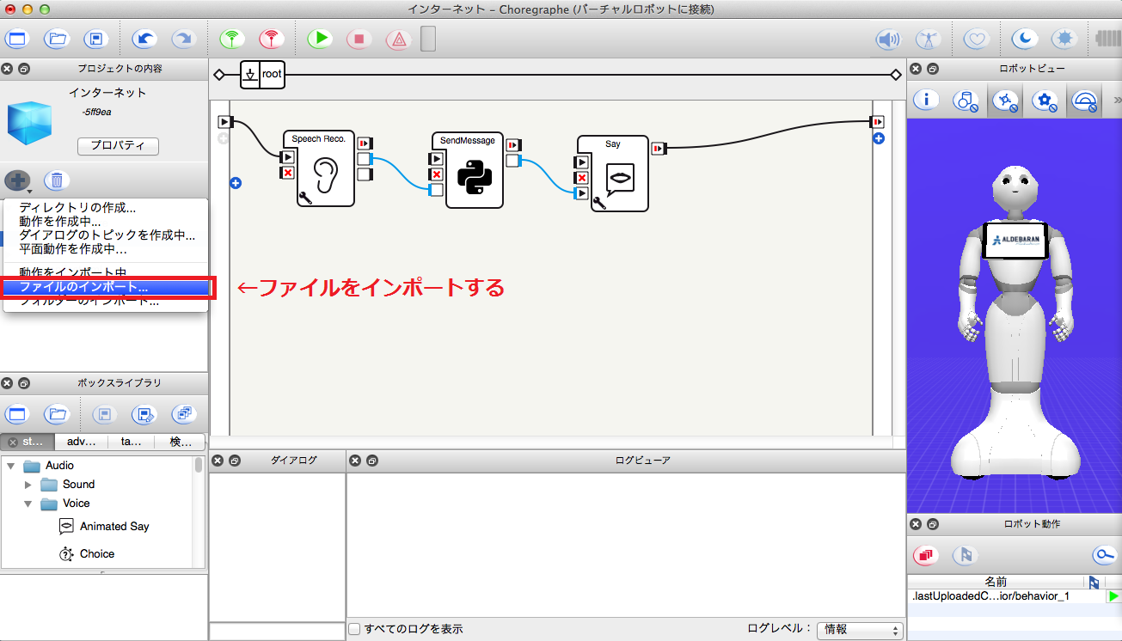Image resolution: width=1122 pixels, height=641 pixels.
Task: Create a new project from the main toolbar
Action: pos(17,39)
